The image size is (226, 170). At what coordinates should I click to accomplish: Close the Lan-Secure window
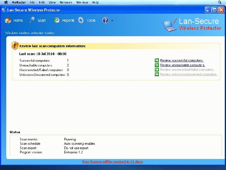221,10
